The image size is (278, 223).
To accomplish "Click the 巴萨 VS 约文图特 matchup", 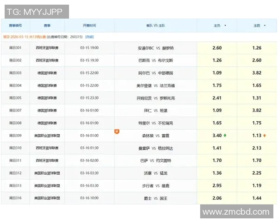I will tap(156, 161).
